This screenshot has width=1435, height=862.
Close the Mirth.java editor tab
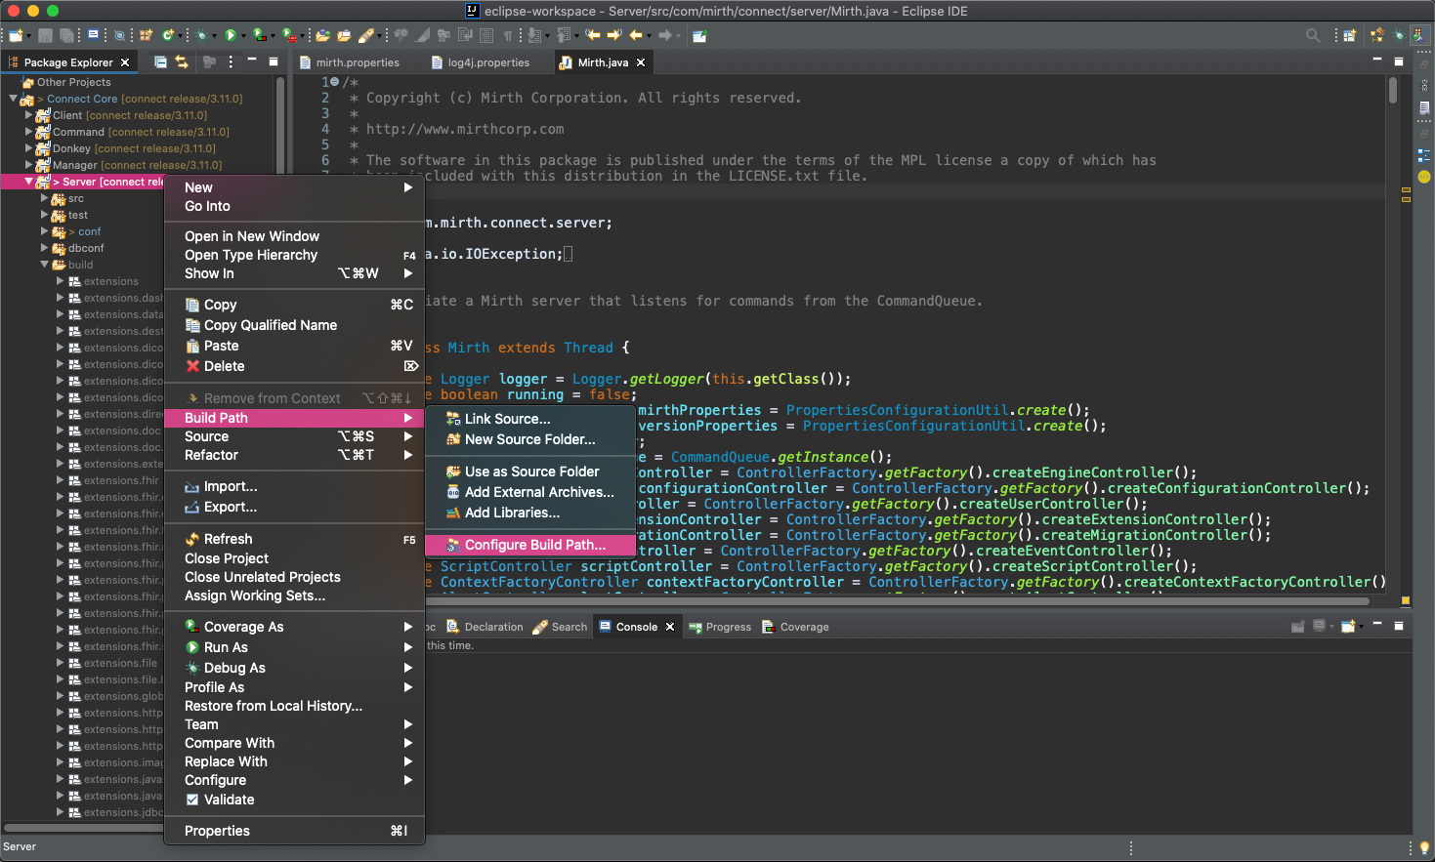tap(641, 62)
